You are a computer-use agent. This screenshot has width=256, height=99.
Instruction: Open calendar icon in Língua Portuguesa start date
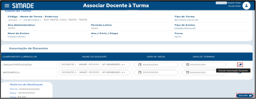(x=140, y=65)
